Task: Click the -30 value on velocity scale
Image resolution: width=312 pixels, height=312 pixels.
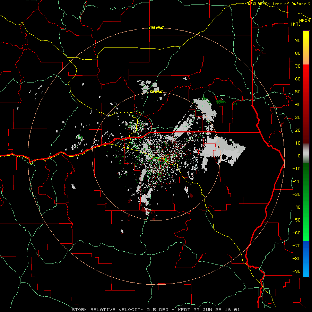Action: click(296, 194)
